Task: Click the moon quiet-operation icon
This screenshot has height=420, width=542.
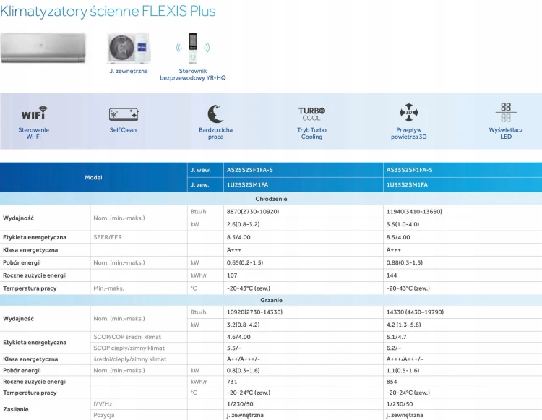Action: pyautogui.click(x=215, y=113)
